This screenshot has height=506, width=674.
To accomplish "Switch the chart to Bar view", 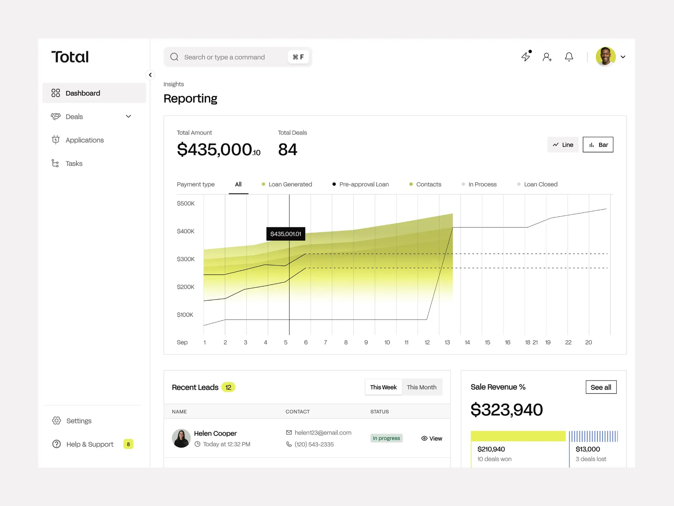I will pos(598,145).
